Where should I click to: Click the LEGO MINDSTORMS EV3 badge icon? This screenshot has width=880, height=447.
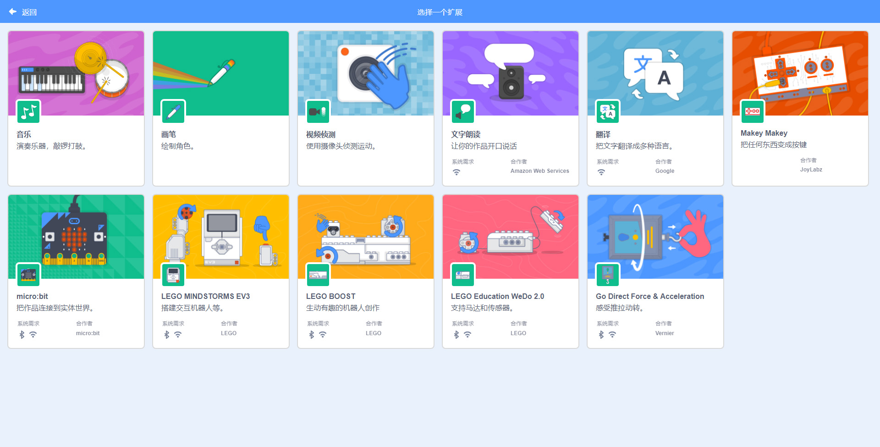[173, 275]
